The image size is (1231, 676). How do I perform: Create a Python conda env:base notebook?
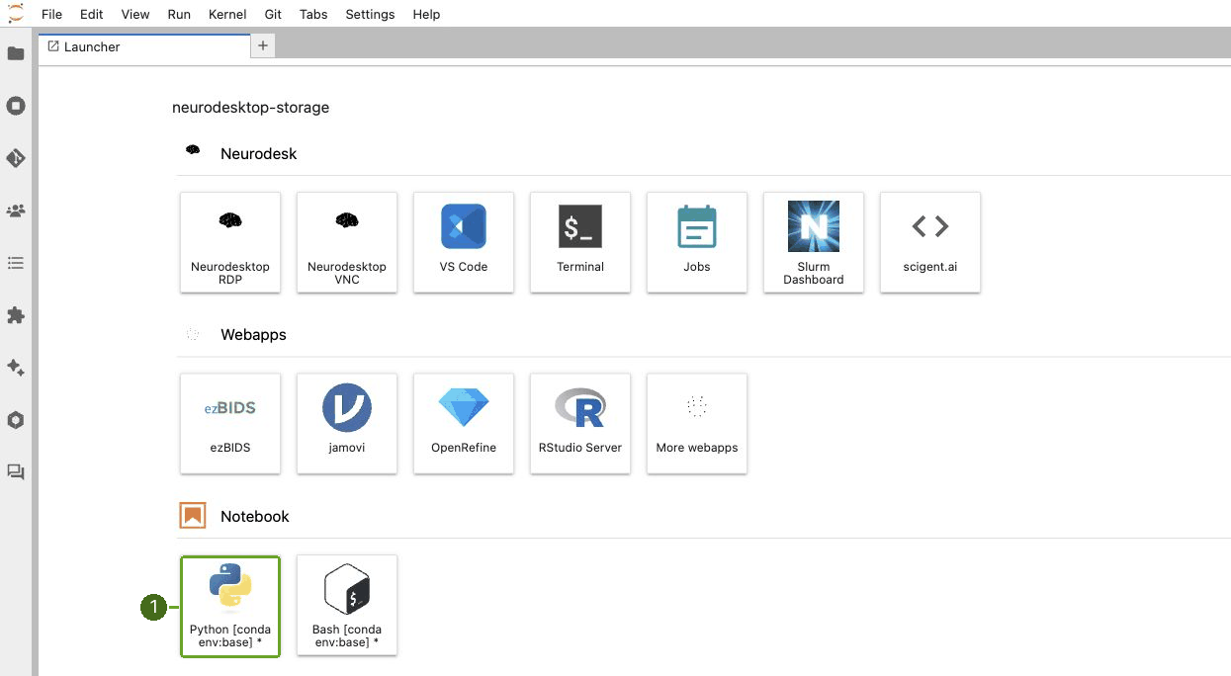pos(230,606)
